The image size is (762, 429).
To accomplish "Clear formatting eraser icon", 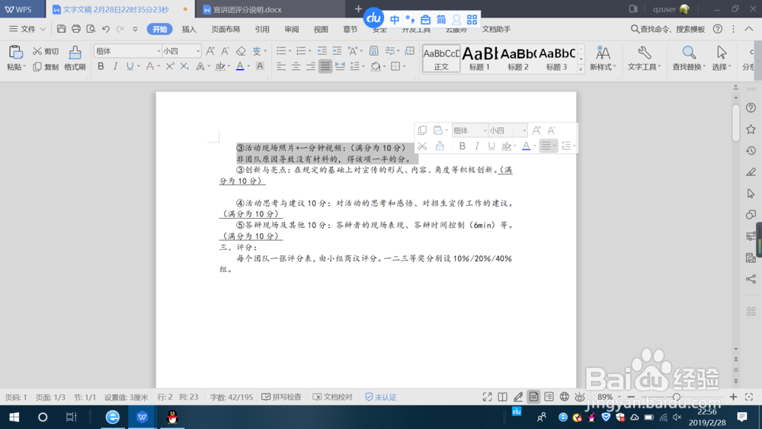I will tap(241, 51).
